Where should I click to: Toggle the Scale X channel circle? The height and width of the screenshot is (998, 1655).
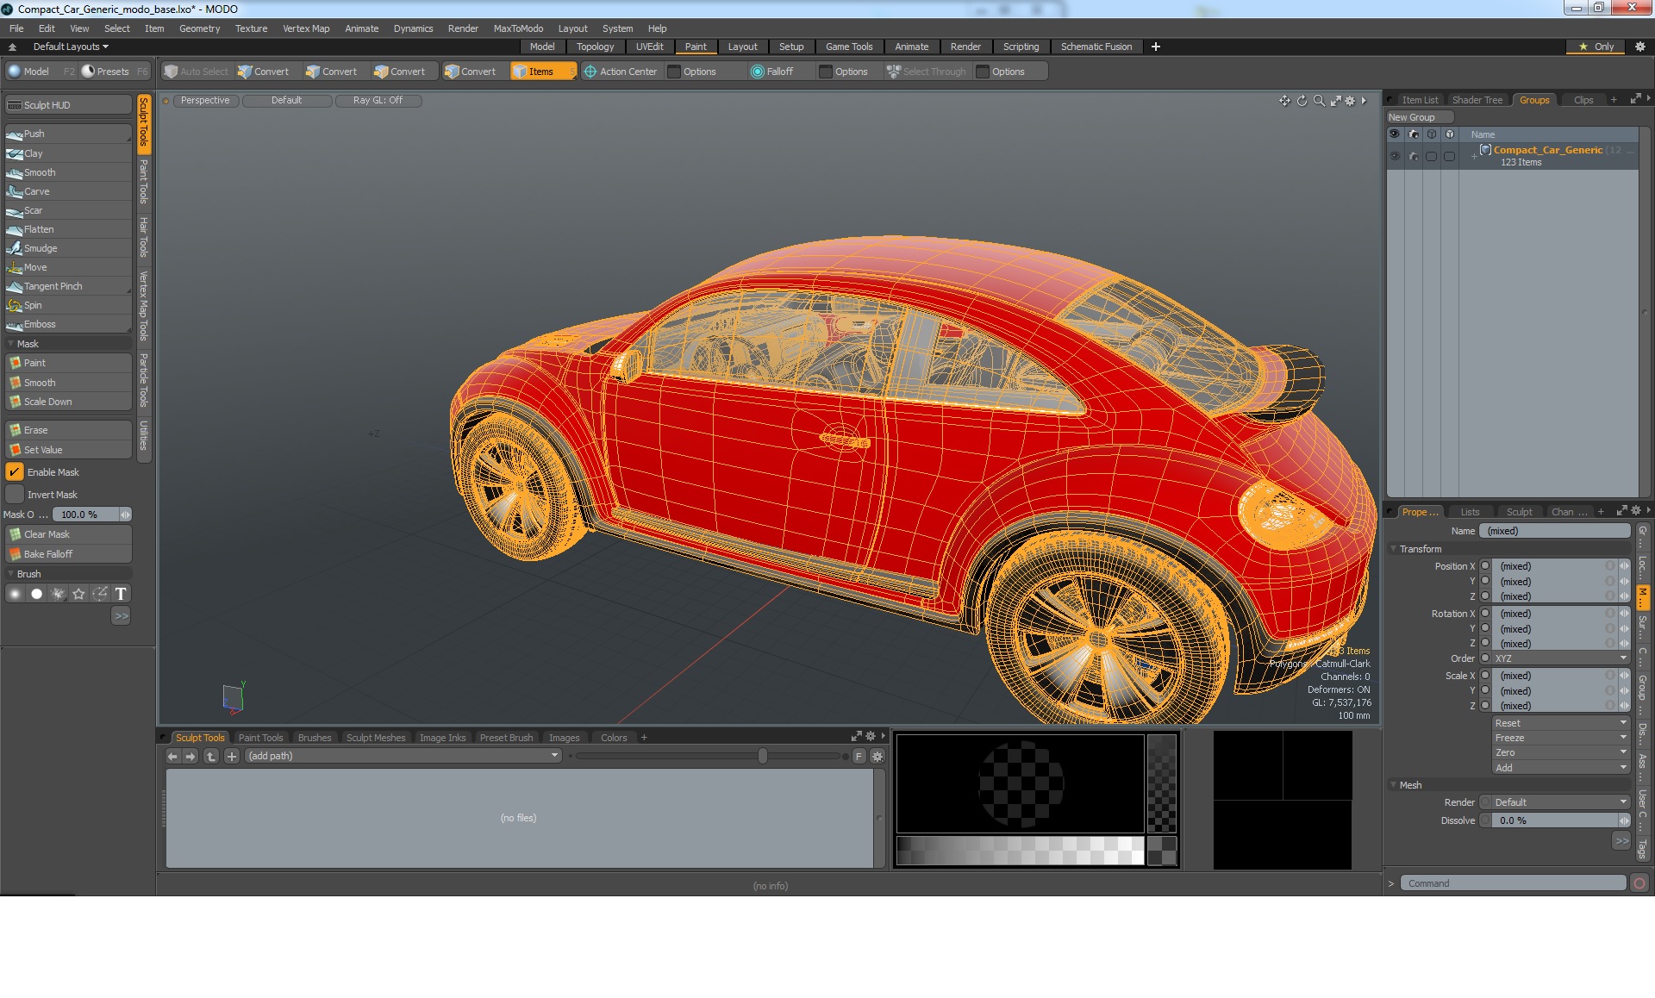tap(1485, 676)
